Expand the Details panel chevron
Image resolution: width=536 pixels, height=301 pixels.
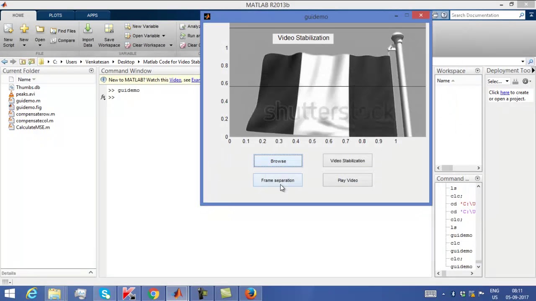coord(90,273)
